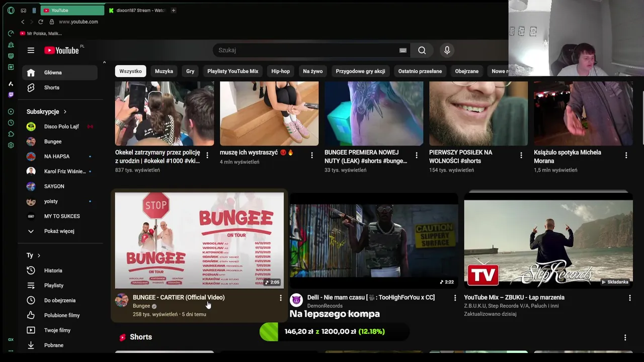Viewport: 644px width, 362px height.
Task: Open GX Control speedometer panel in sidebar
Action: coord(11,34)
